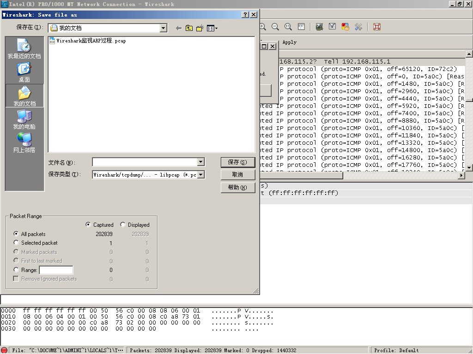Click the 0000 hex dump row
The width and height of the screenshot is (473, 354).
point(137,311)
